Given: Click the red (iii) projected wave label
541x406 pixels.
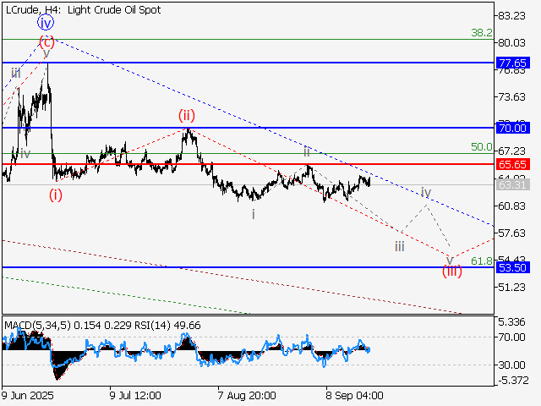Looking at the screenshot, I should (452, 271).
